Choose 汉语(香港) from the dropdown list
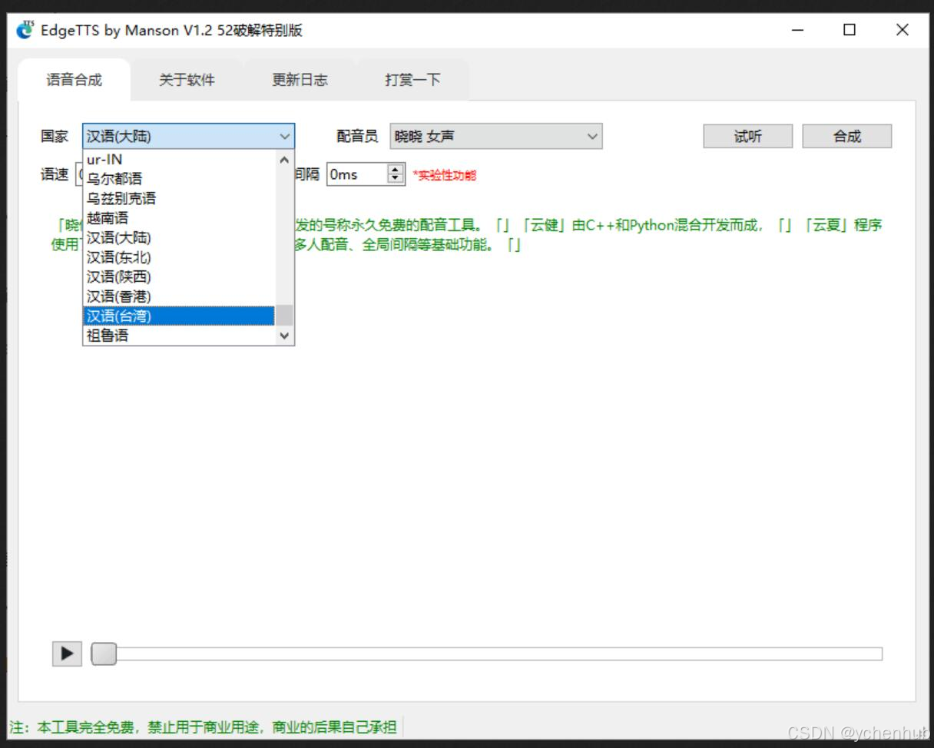934x748 pixels. pyautogui.click(x=178, y=296)
